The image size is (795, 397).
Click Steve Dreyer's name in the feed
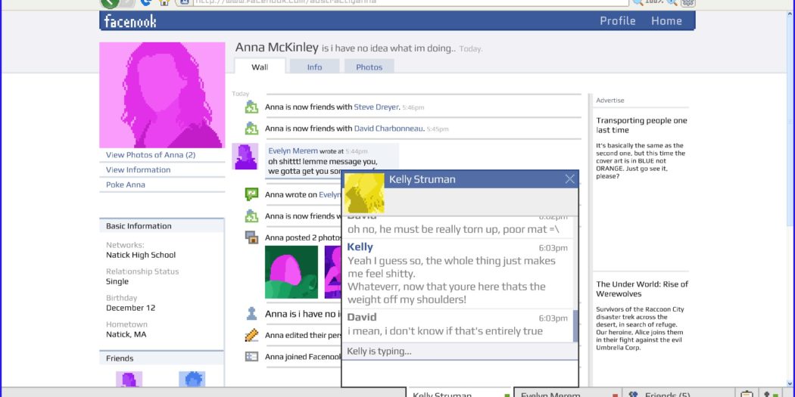(x=376, y=107)
